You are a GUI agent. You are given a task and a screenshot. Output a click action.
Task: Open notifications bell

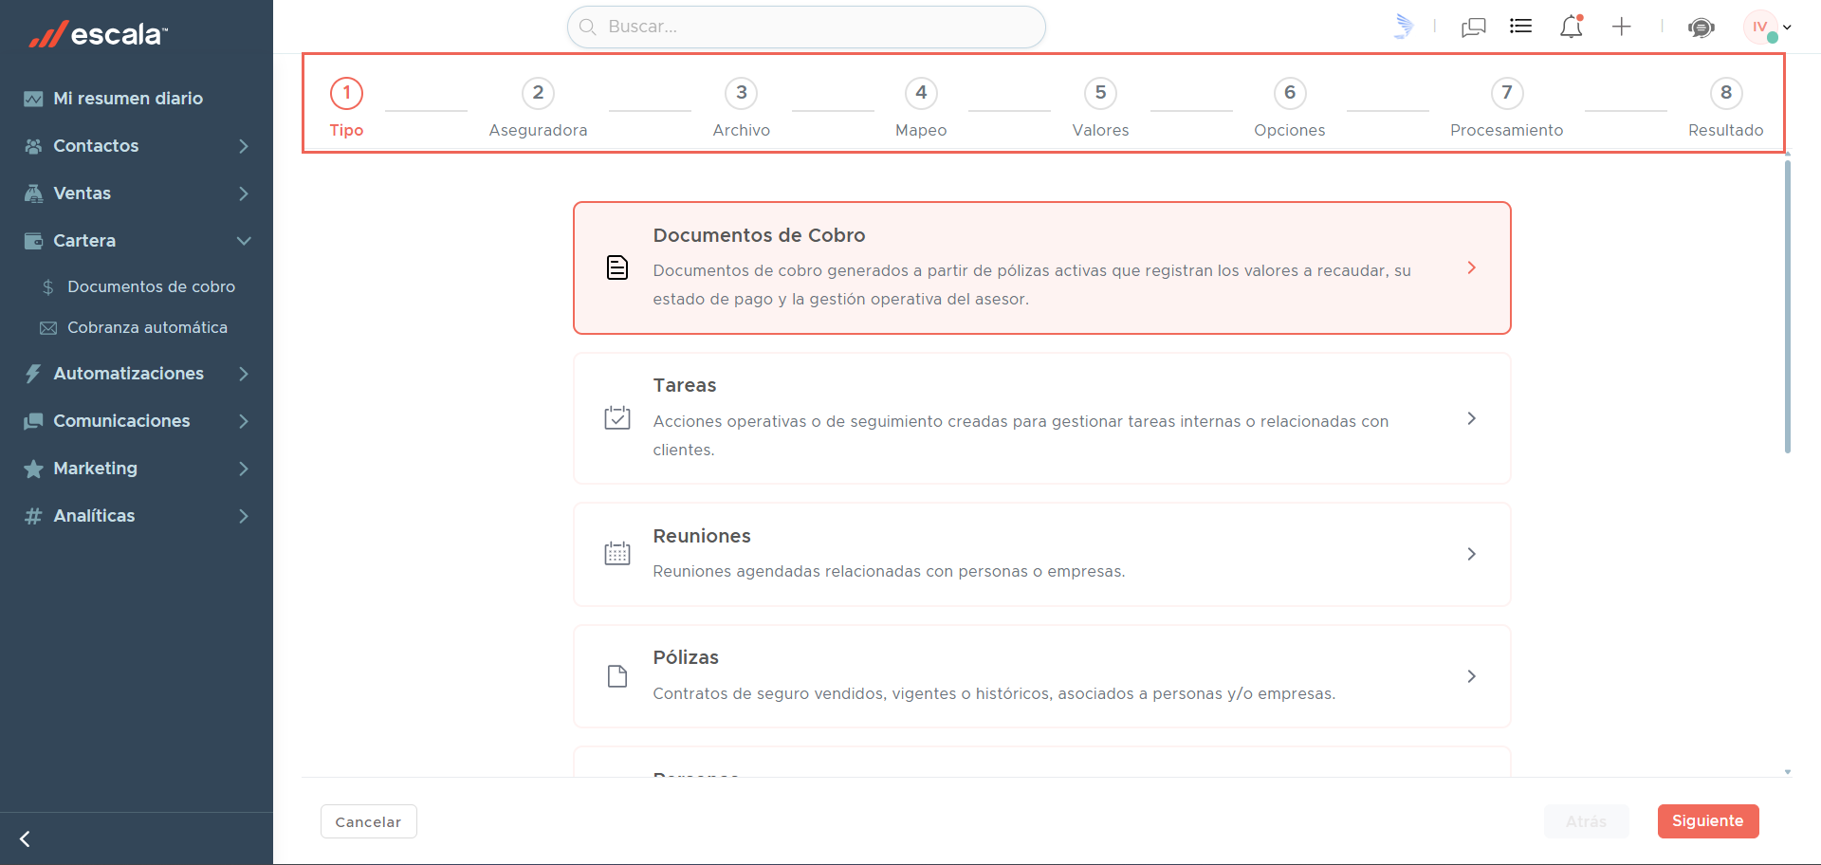(x=1572, y=27)
